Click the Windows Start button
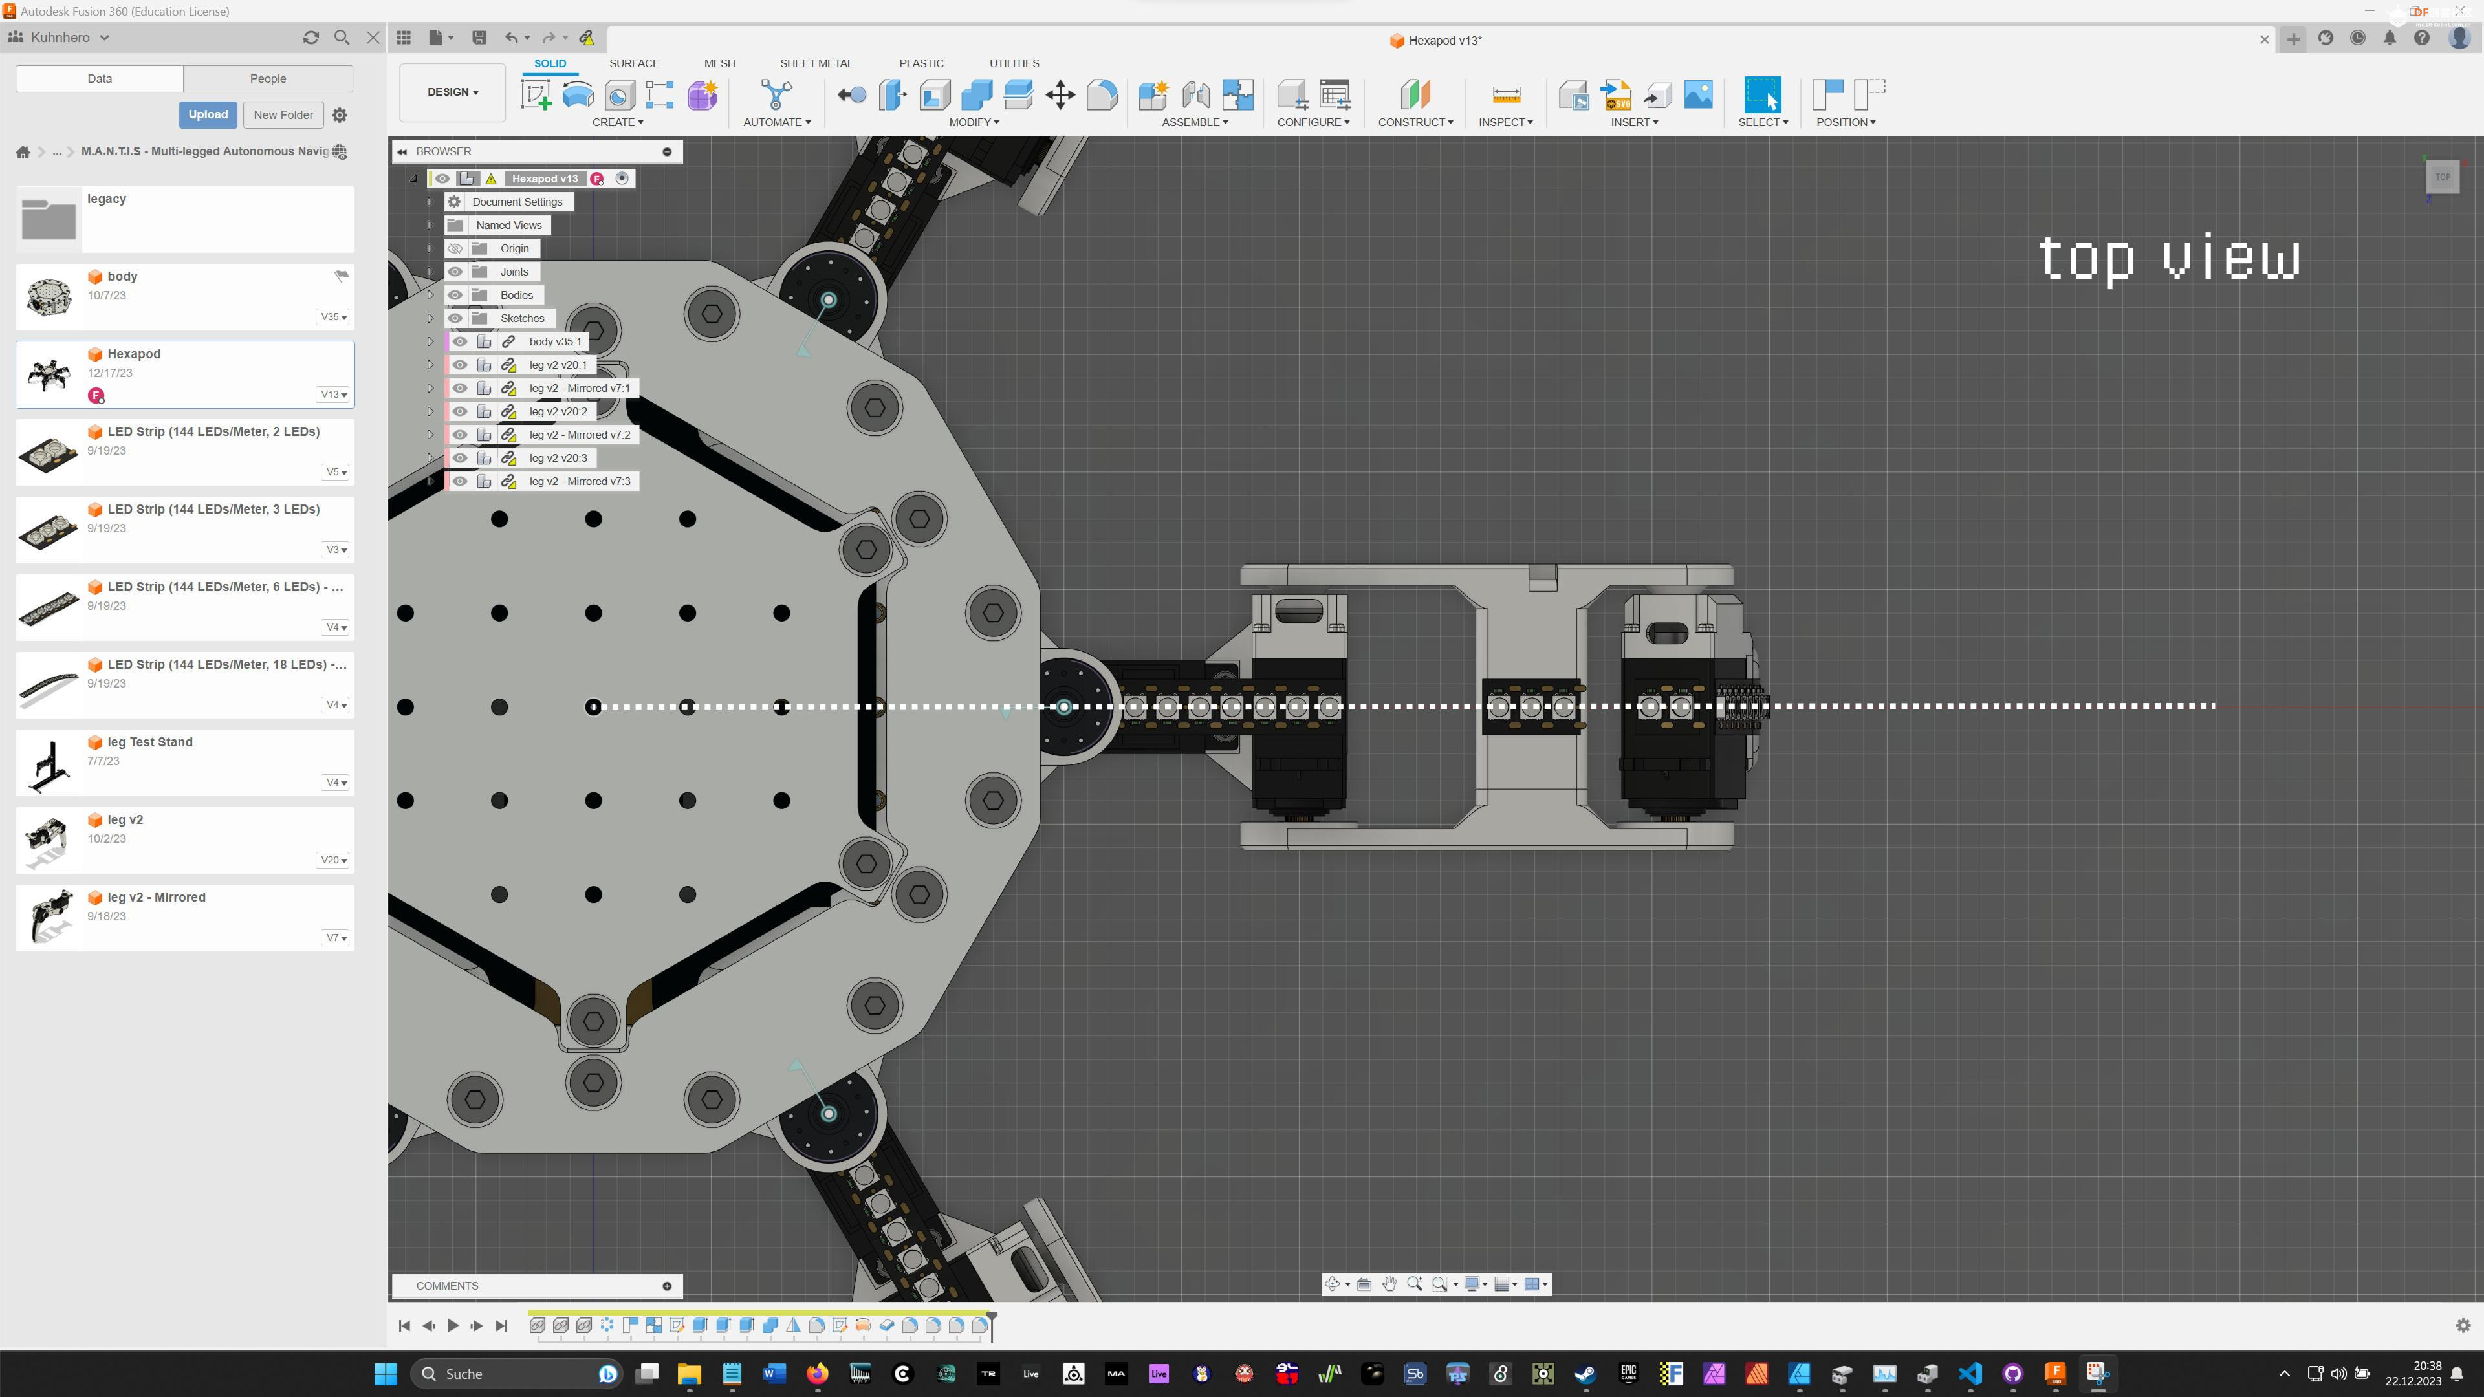 coord(386,1373)
